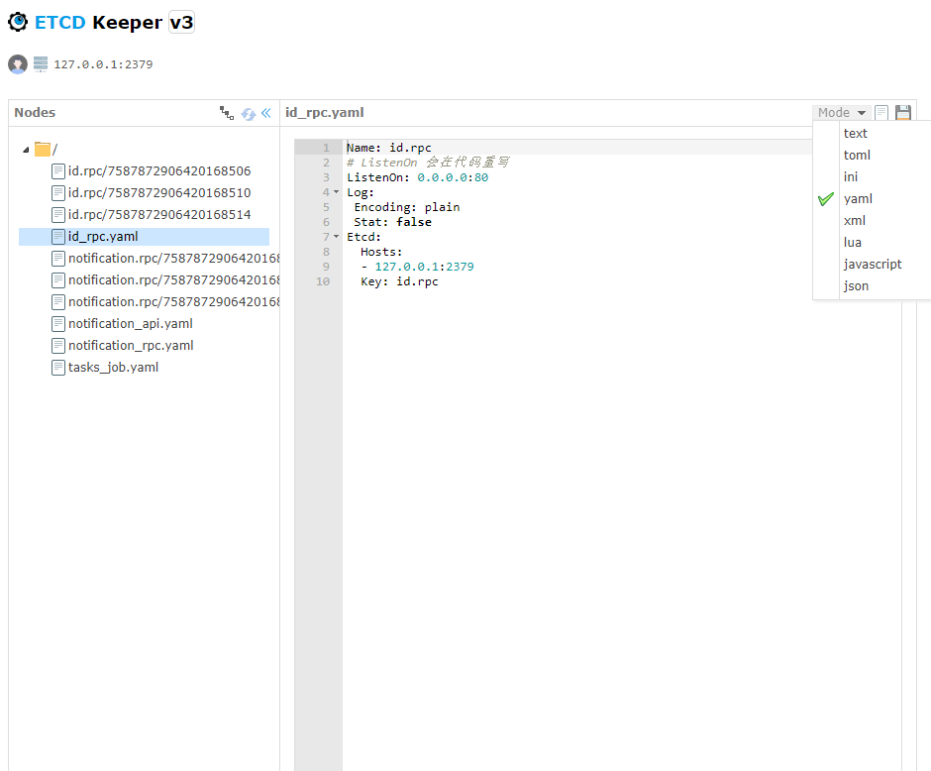This screenshot has width=931, height=771.
Task: Click file icon of id.rpc/7587872906420168514
Action: click(x=58, y=215)
